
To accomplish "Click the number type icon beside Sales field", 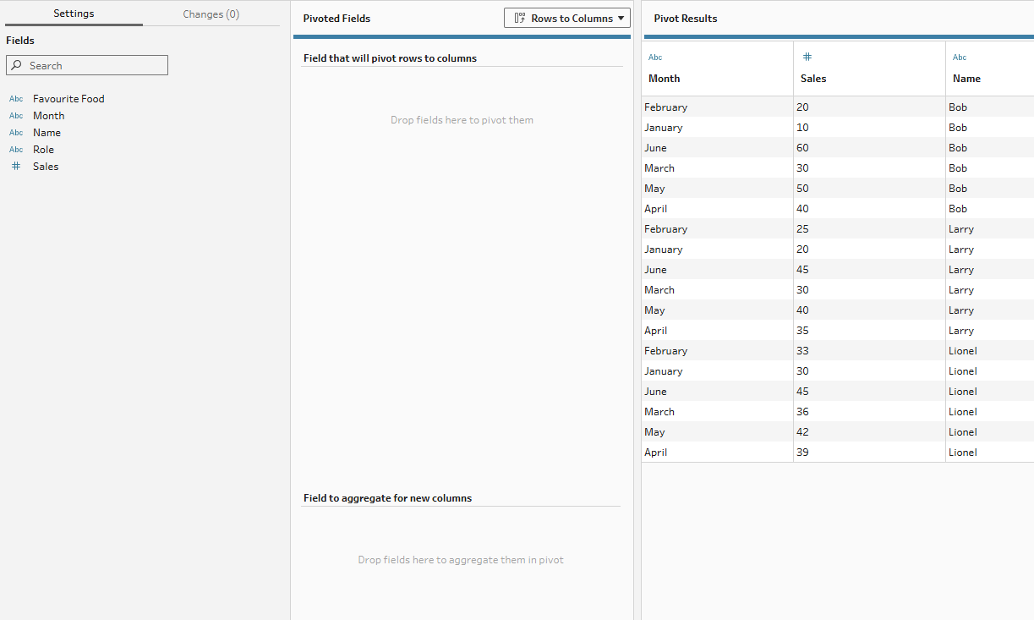I will [16, 167].
